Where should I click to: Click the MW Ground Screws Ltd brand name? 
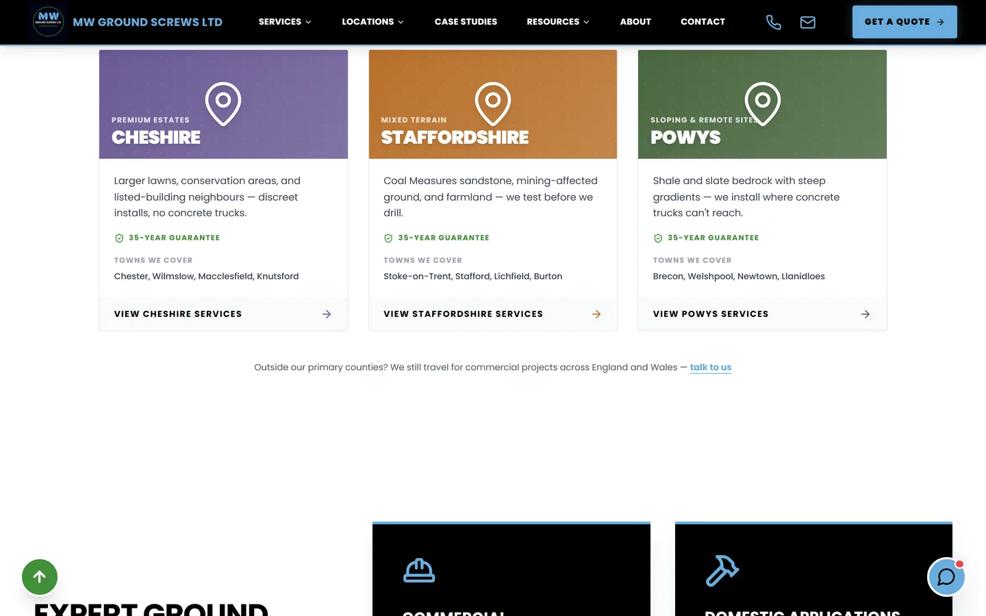[x=148, y=23]
